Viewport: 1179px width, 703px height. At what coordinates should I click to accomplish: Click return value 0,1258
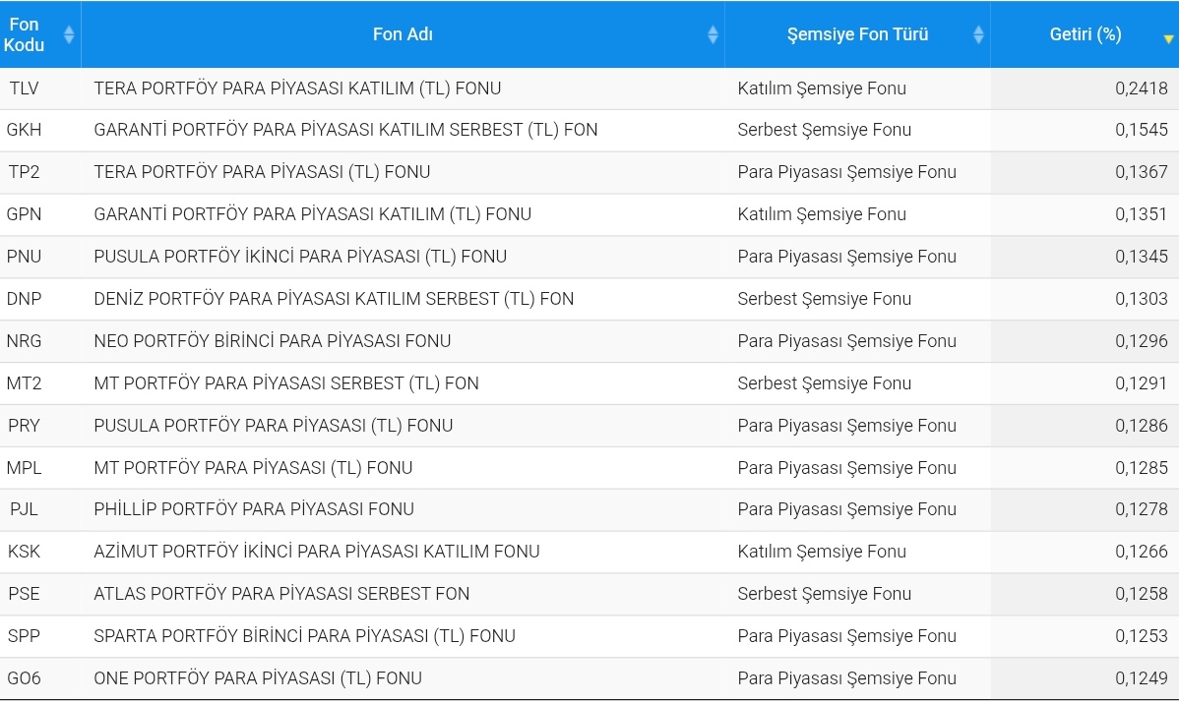(x=1142, y=594)
